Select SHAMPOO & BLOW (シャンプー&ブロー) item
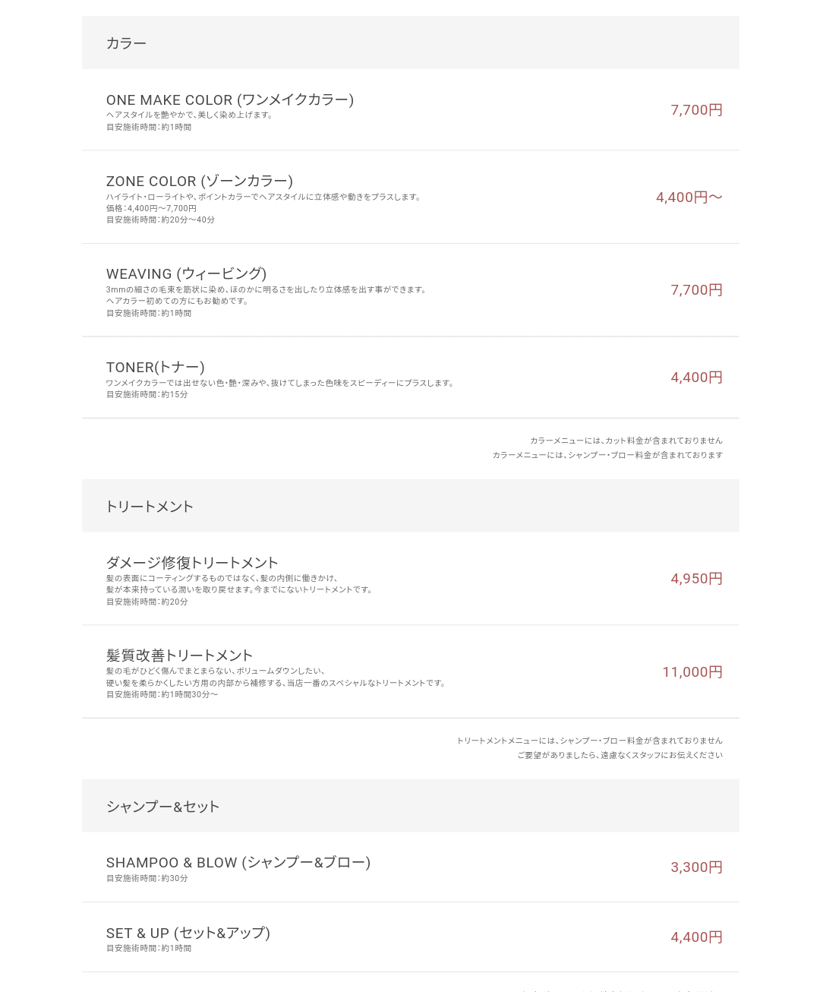Viewport: 820px width, 992px height. click(x=238, y=862)
